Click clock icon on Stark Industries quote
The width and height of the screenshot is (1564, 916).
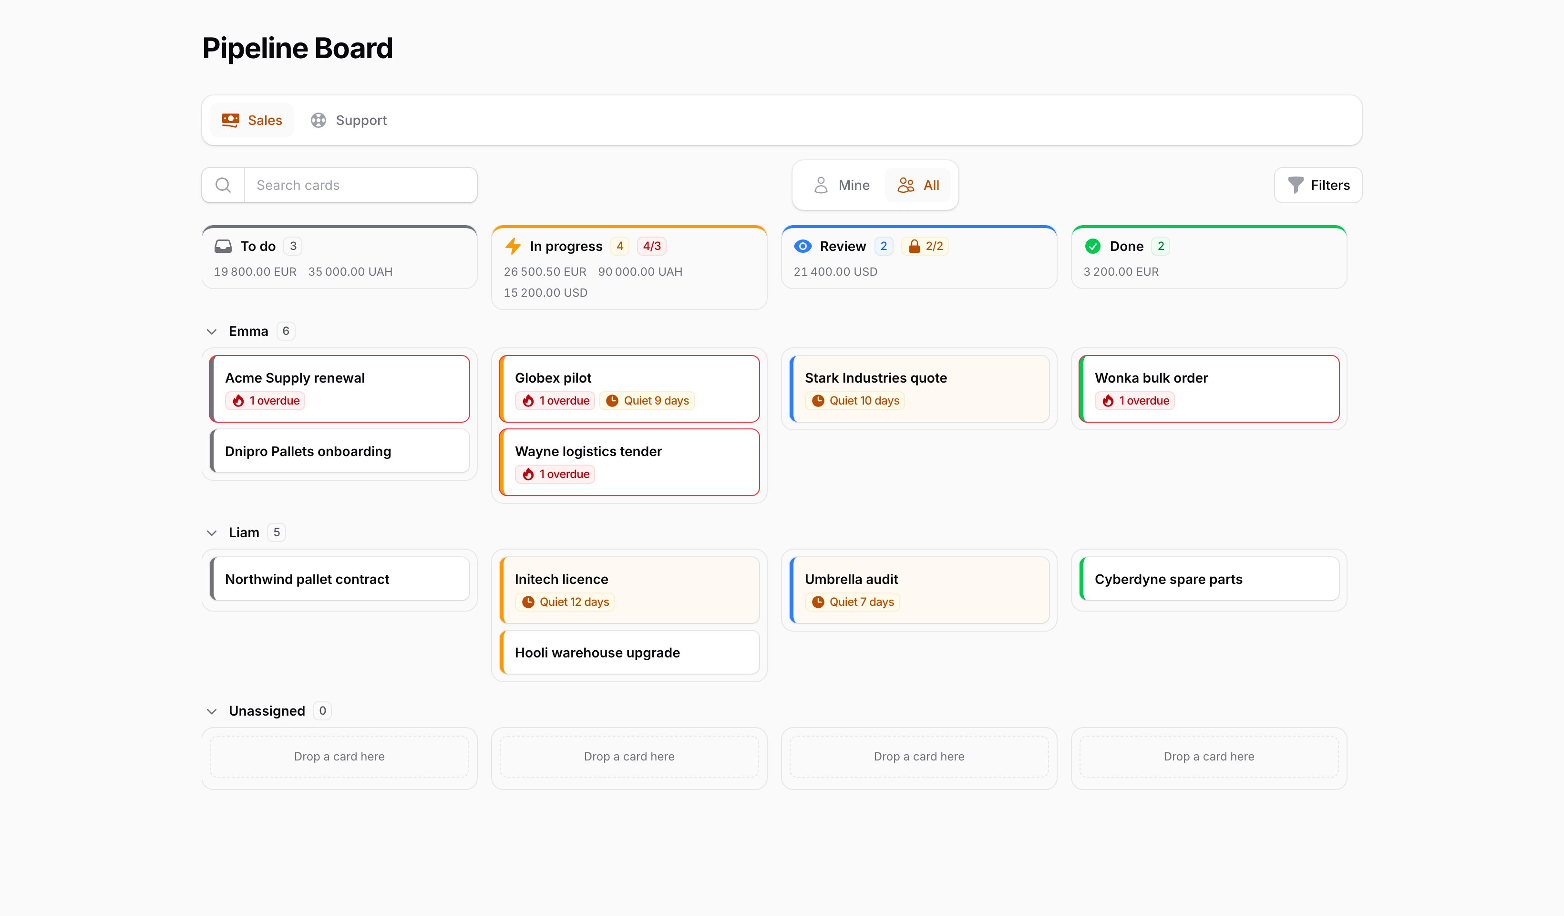[x=818, y=401]
